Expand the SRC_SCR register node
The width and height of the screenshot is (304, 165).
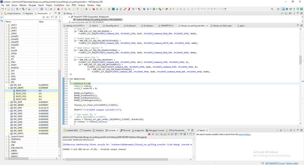(9, 85)
